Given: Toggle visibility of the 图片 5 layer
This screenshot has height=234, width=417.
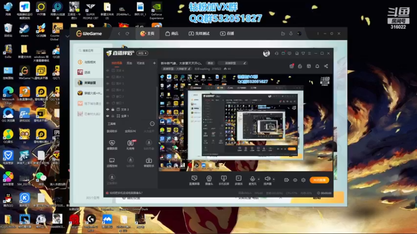Looking at the screenshot, I should [108, 77].
